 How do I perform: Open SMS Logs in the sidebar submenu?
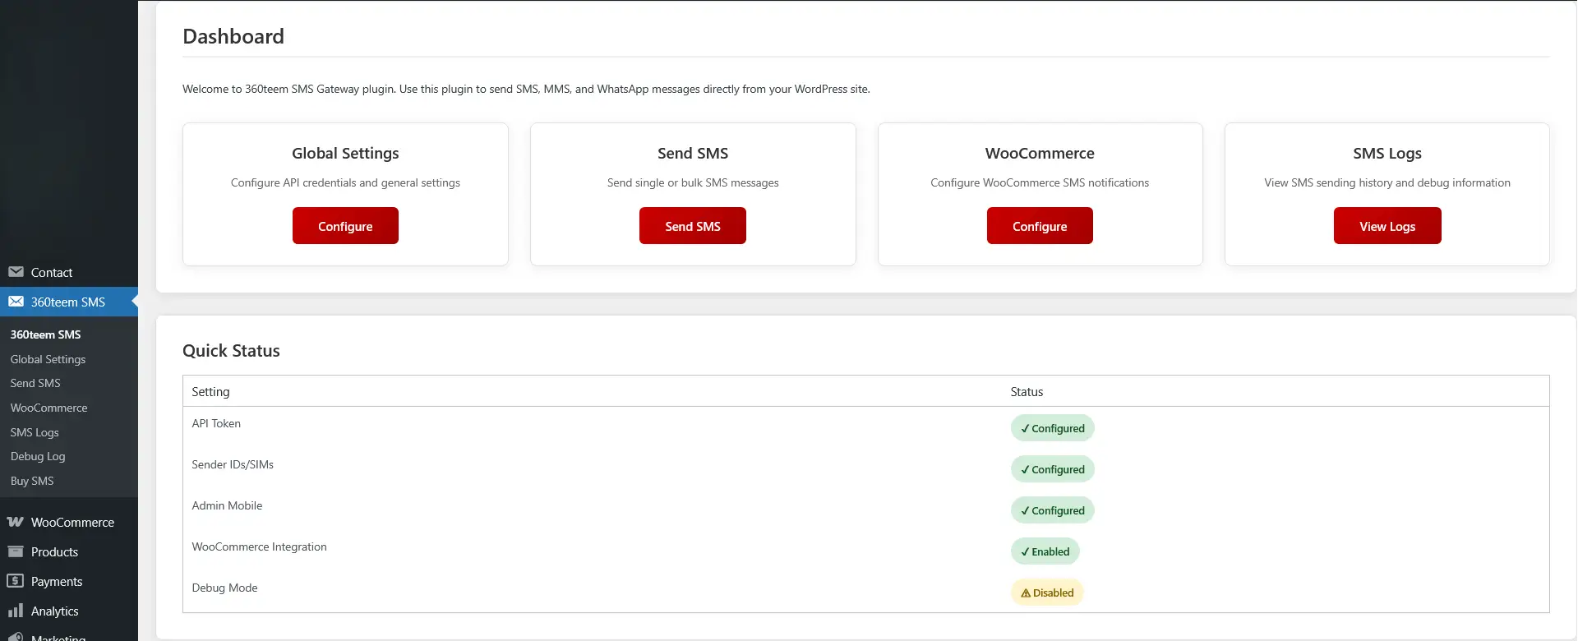click(x=35, y=432)
